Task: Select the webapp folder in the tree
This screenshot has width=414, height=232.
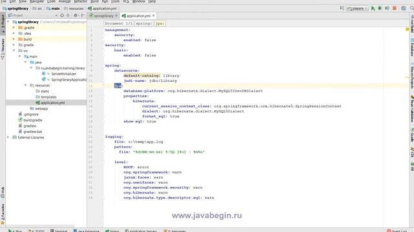Action: tap(41, 109)
